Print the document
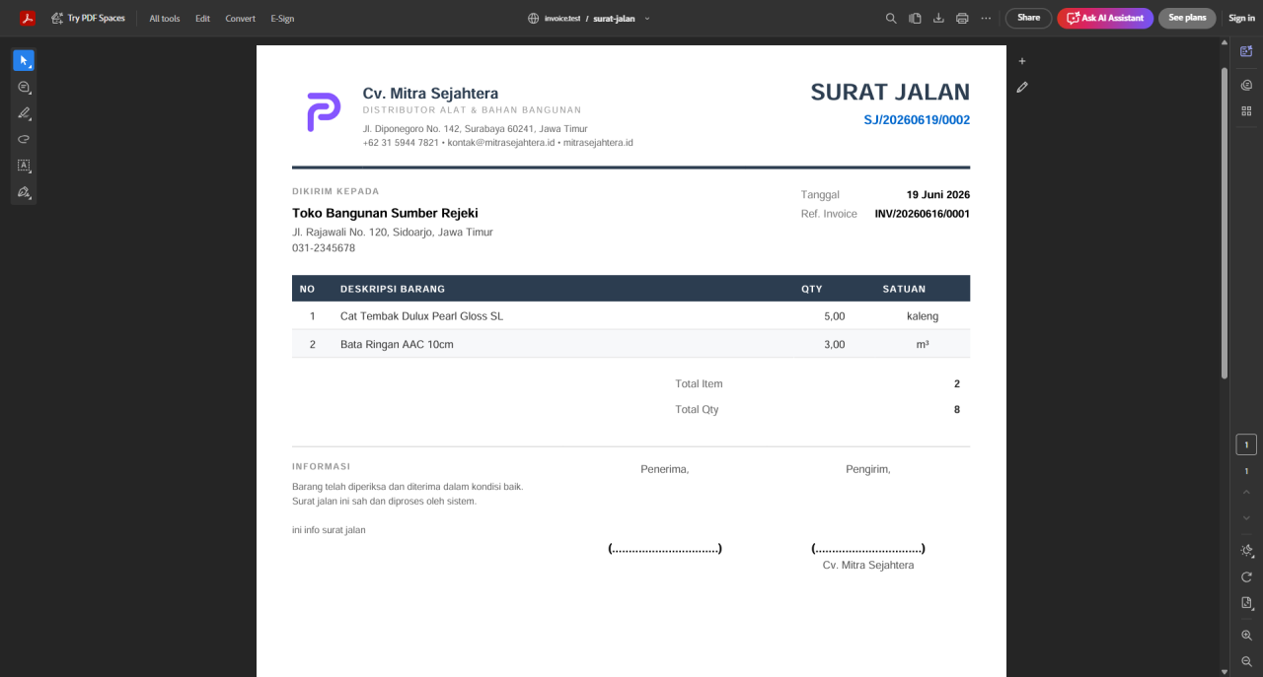 [962, 18]
